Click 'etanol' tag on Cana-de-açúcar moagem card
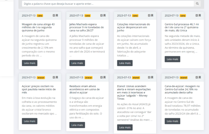This screenshot has height=134, width=209. (x=184, y=78)
